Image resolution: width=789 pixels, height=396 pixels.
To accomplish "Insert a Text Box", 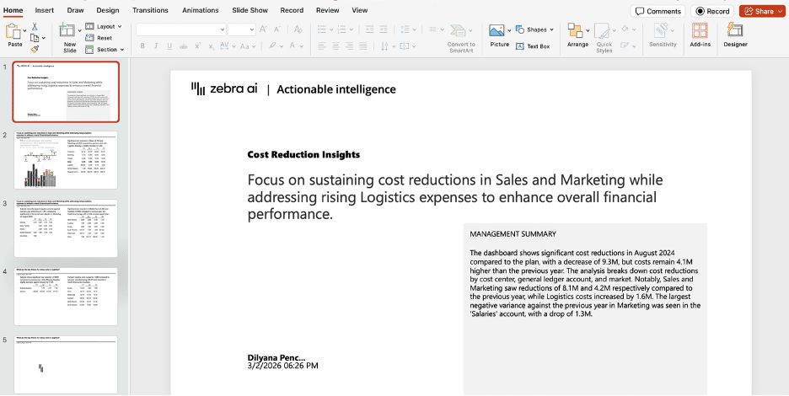I will point(533,46).
